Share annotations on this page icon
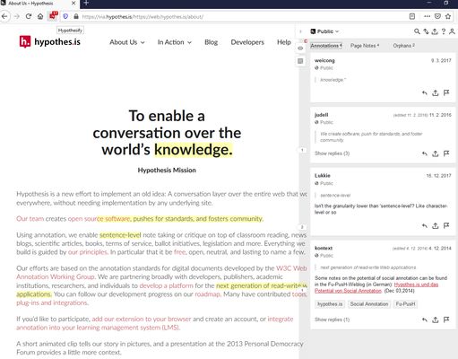Screen dimensions: 458x359 435,31
